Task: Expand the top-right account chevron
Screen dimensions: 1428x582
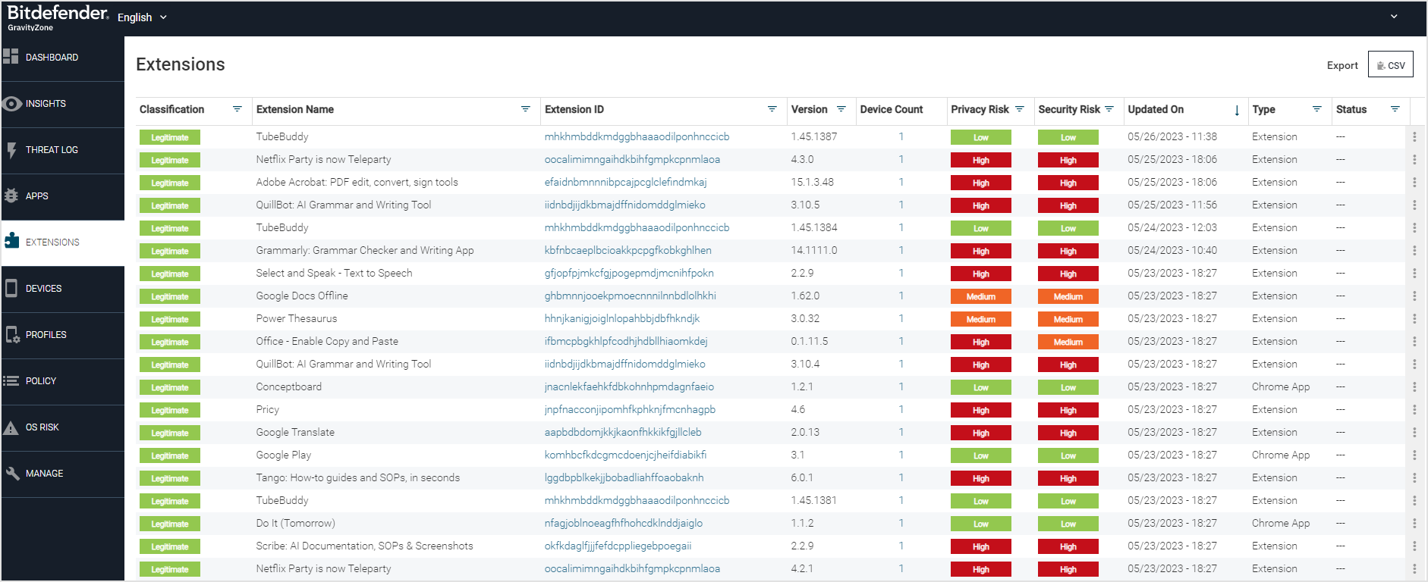Action: 1394,16
